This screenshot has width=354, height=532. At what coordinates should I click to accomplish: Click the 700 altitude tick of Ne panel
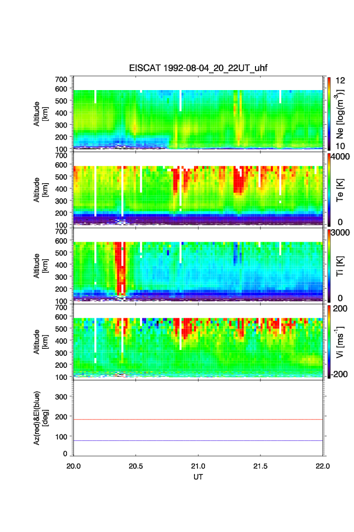click(x=61, y=80)
